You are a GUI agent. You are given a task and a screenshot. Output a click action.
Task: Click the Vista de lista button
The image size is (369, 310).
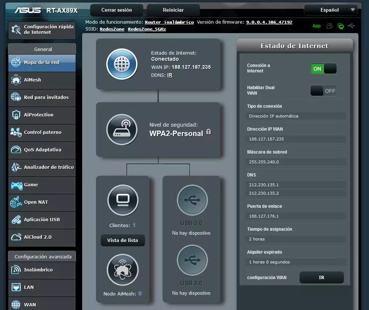(x=123, y=241)
